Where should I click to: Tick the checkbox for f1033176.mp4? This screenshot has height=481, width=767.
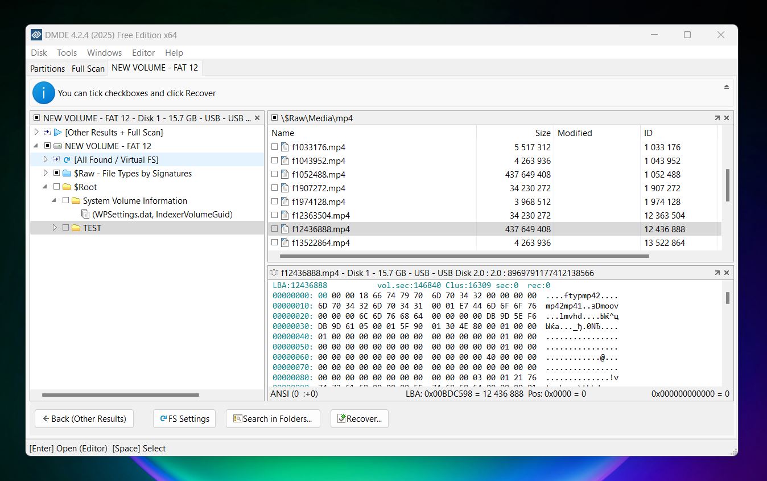coord(275,147)
